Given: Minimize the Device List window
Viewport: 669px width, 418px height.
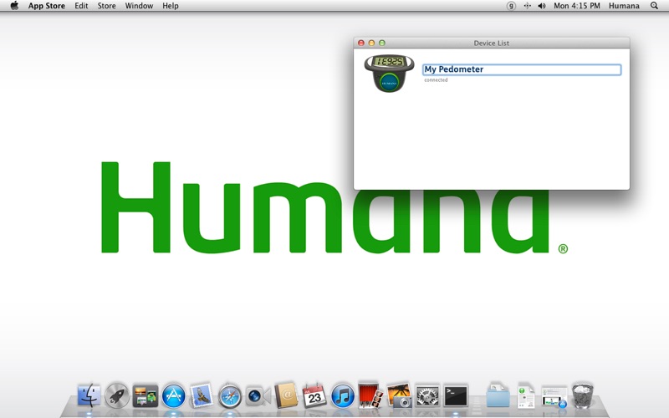Looking at the screenshot, I should [371, 43].
